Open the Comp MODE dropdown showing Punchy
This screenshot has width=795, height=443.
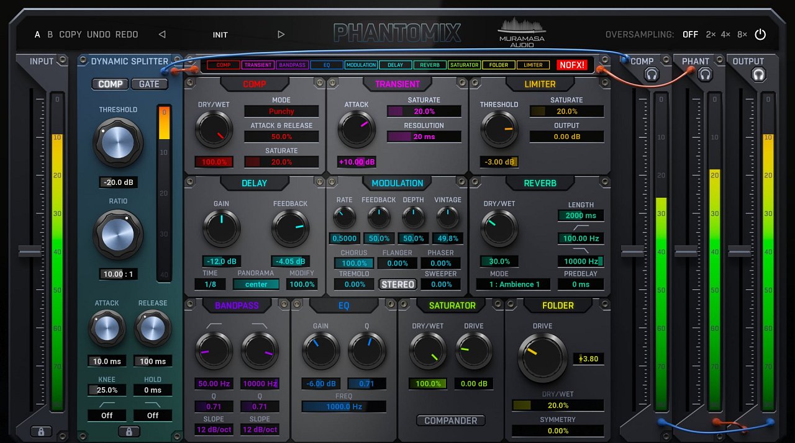pyautogui.click(x=281, y=112)
